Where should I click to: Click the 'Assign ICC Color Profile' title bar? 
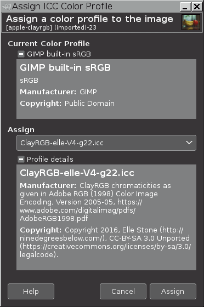63,7
